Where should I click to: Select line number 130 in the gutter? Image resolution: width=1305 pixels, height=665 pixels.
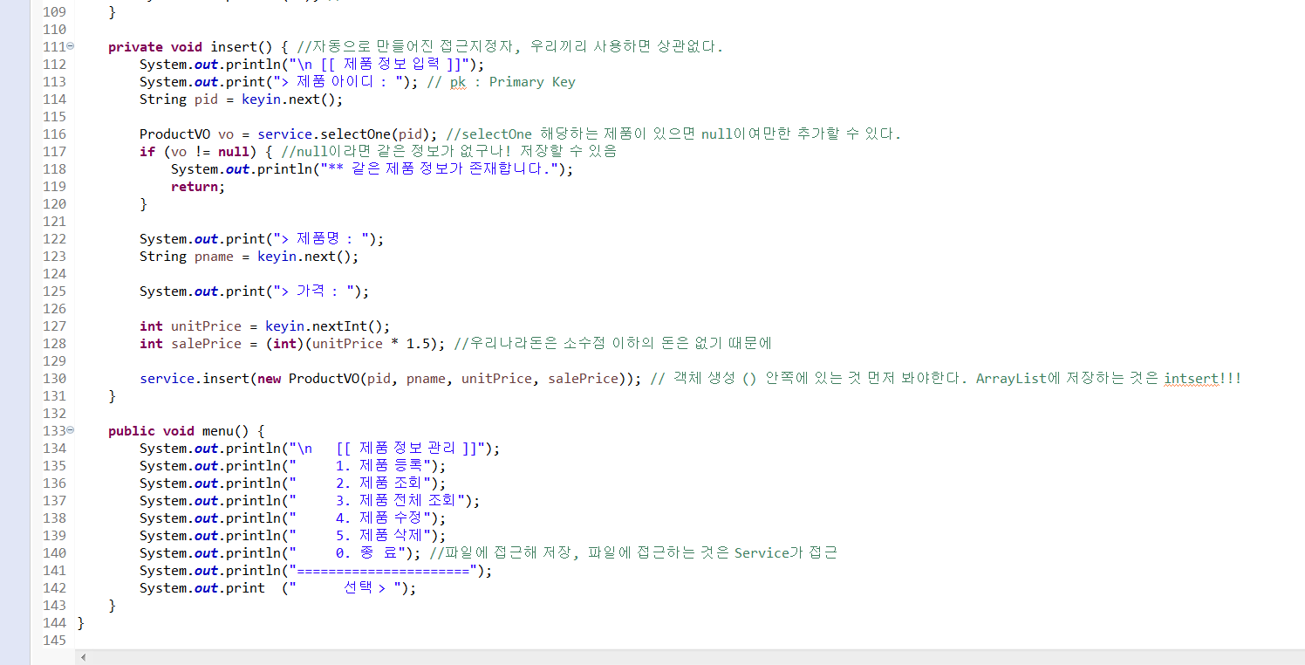(x=54, y=379)
